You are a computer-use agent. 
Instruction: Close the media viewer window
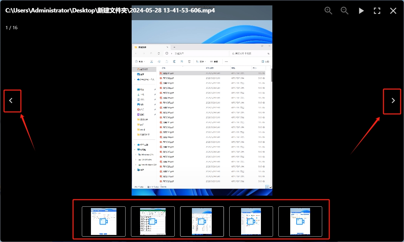click(393, 11)
